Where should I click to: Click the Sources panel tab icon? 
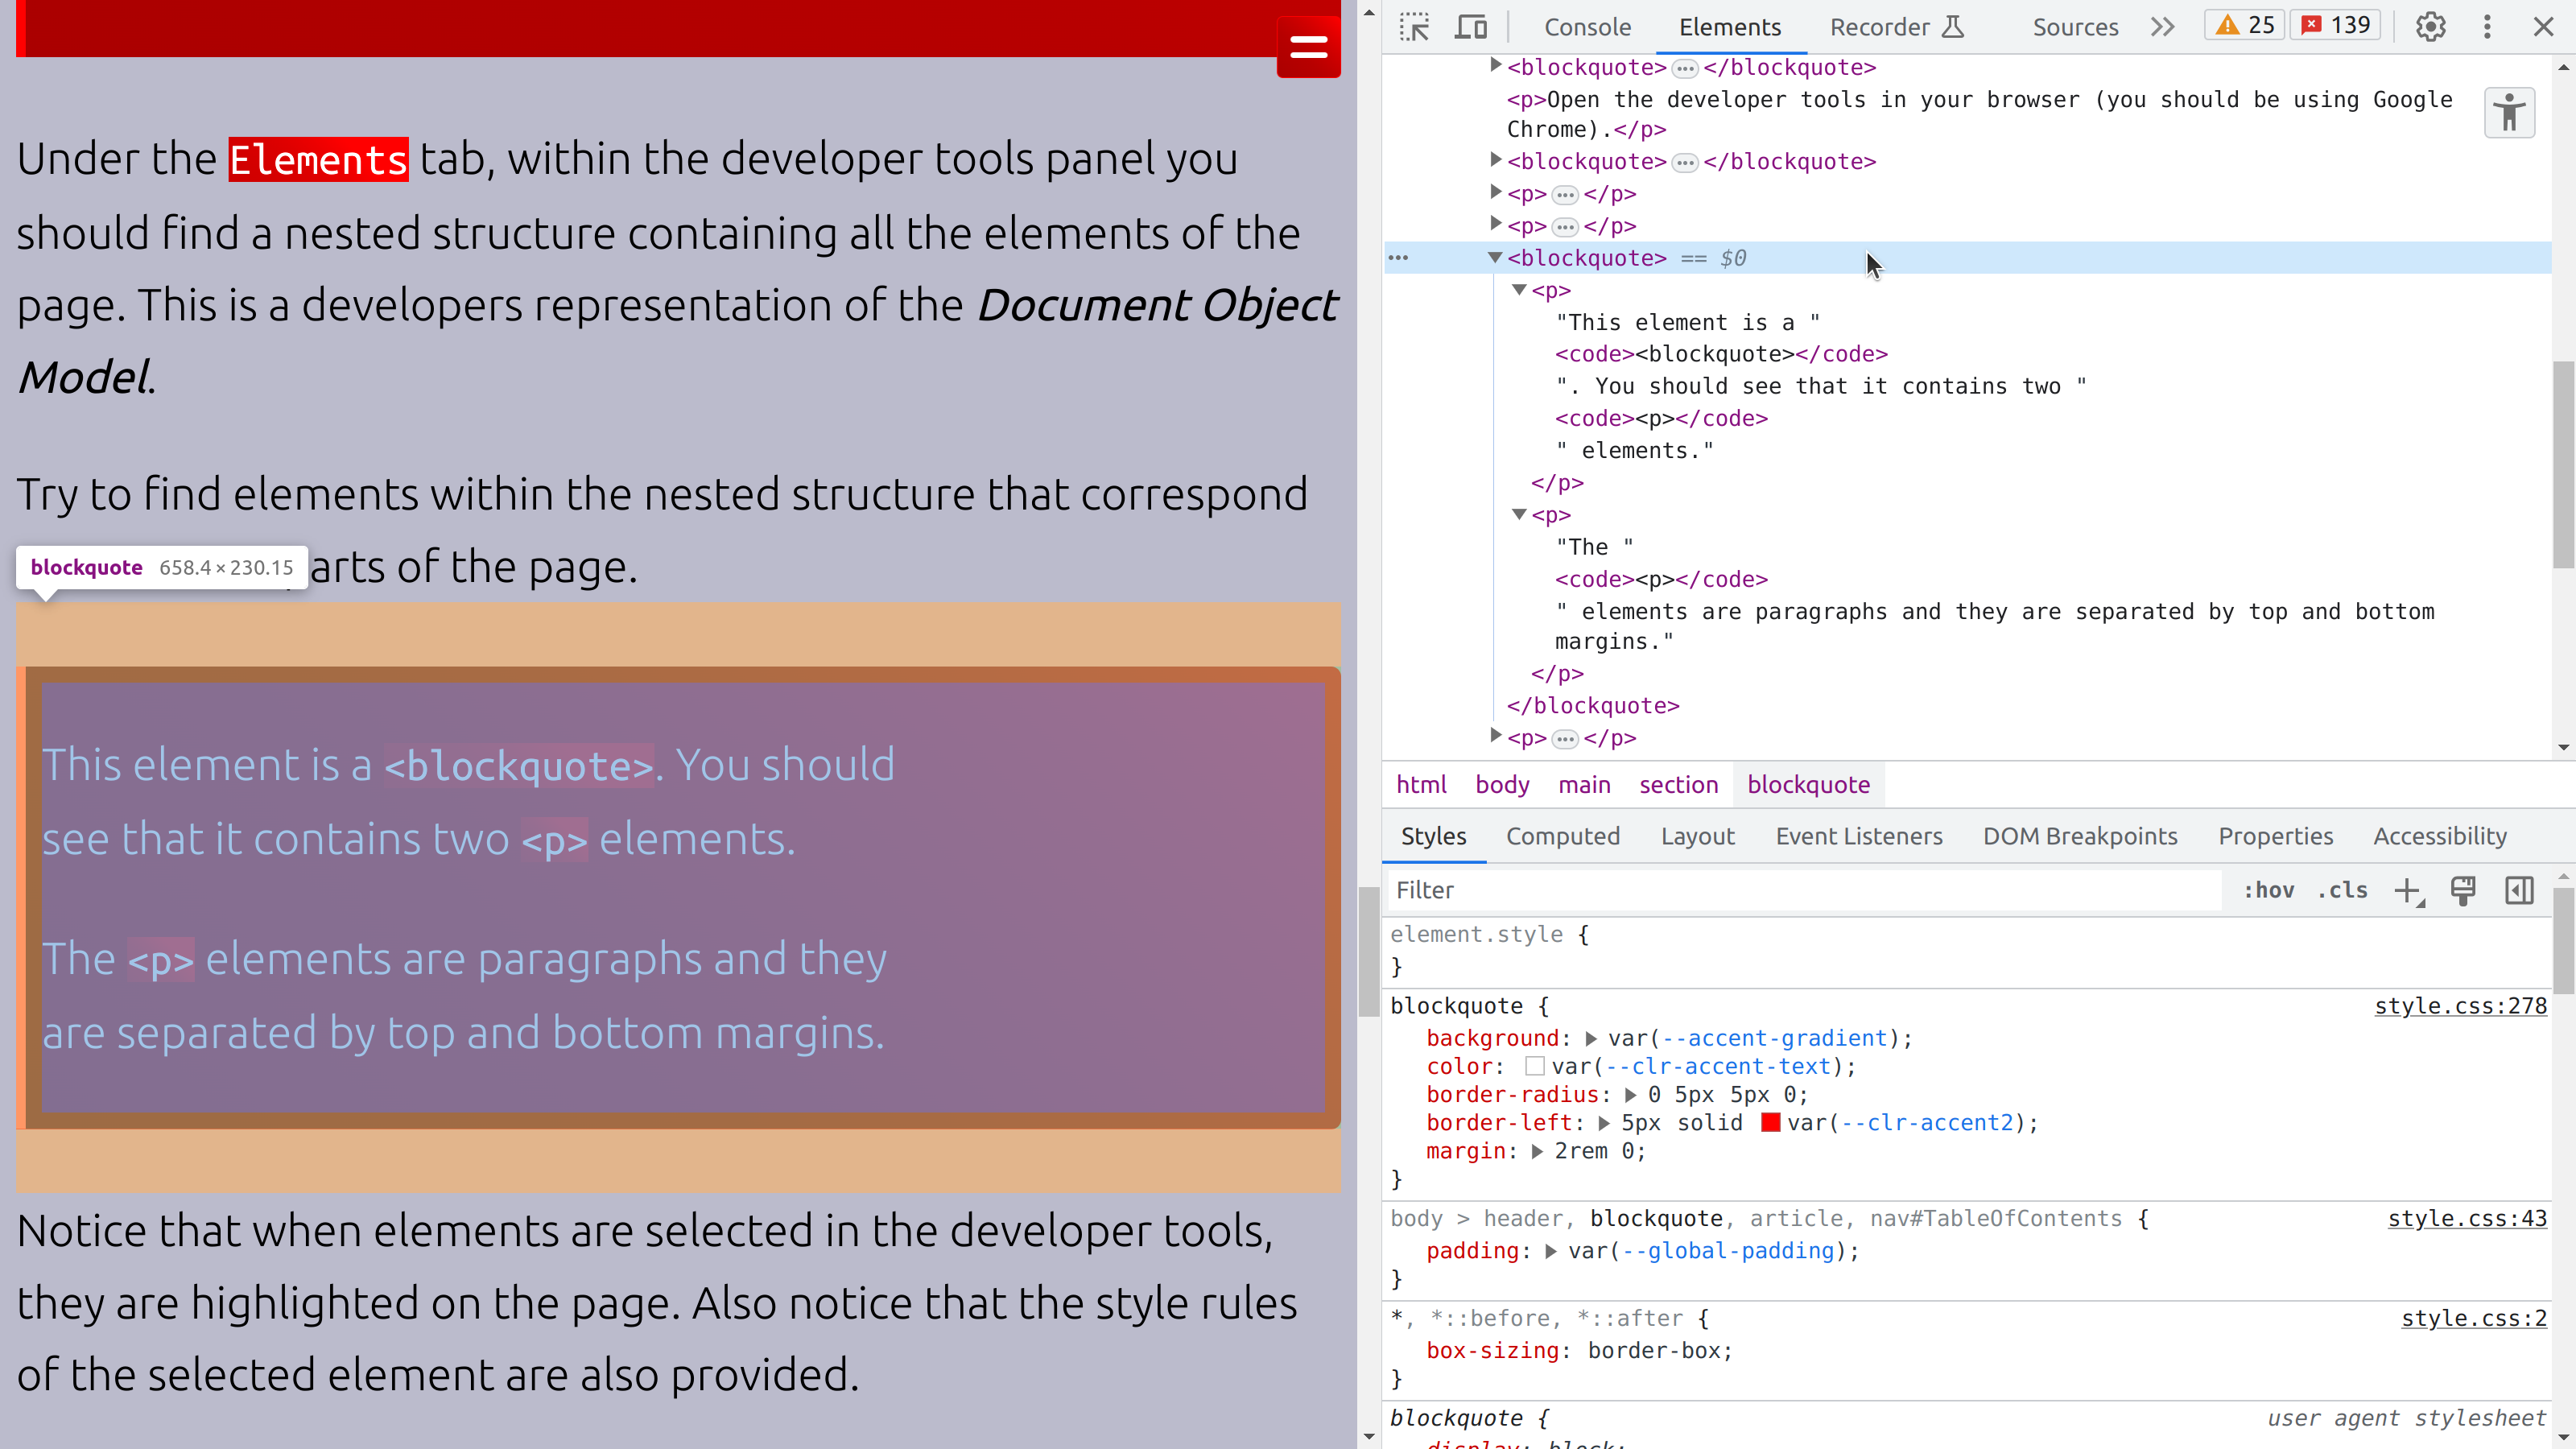pyautogui.click(x=2074, y=27)
